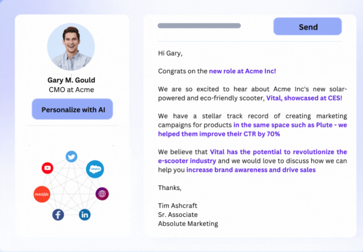363x252 pixels.
Task: Click Gary M. Gould's profile photo
Action: tap(71, 47)
